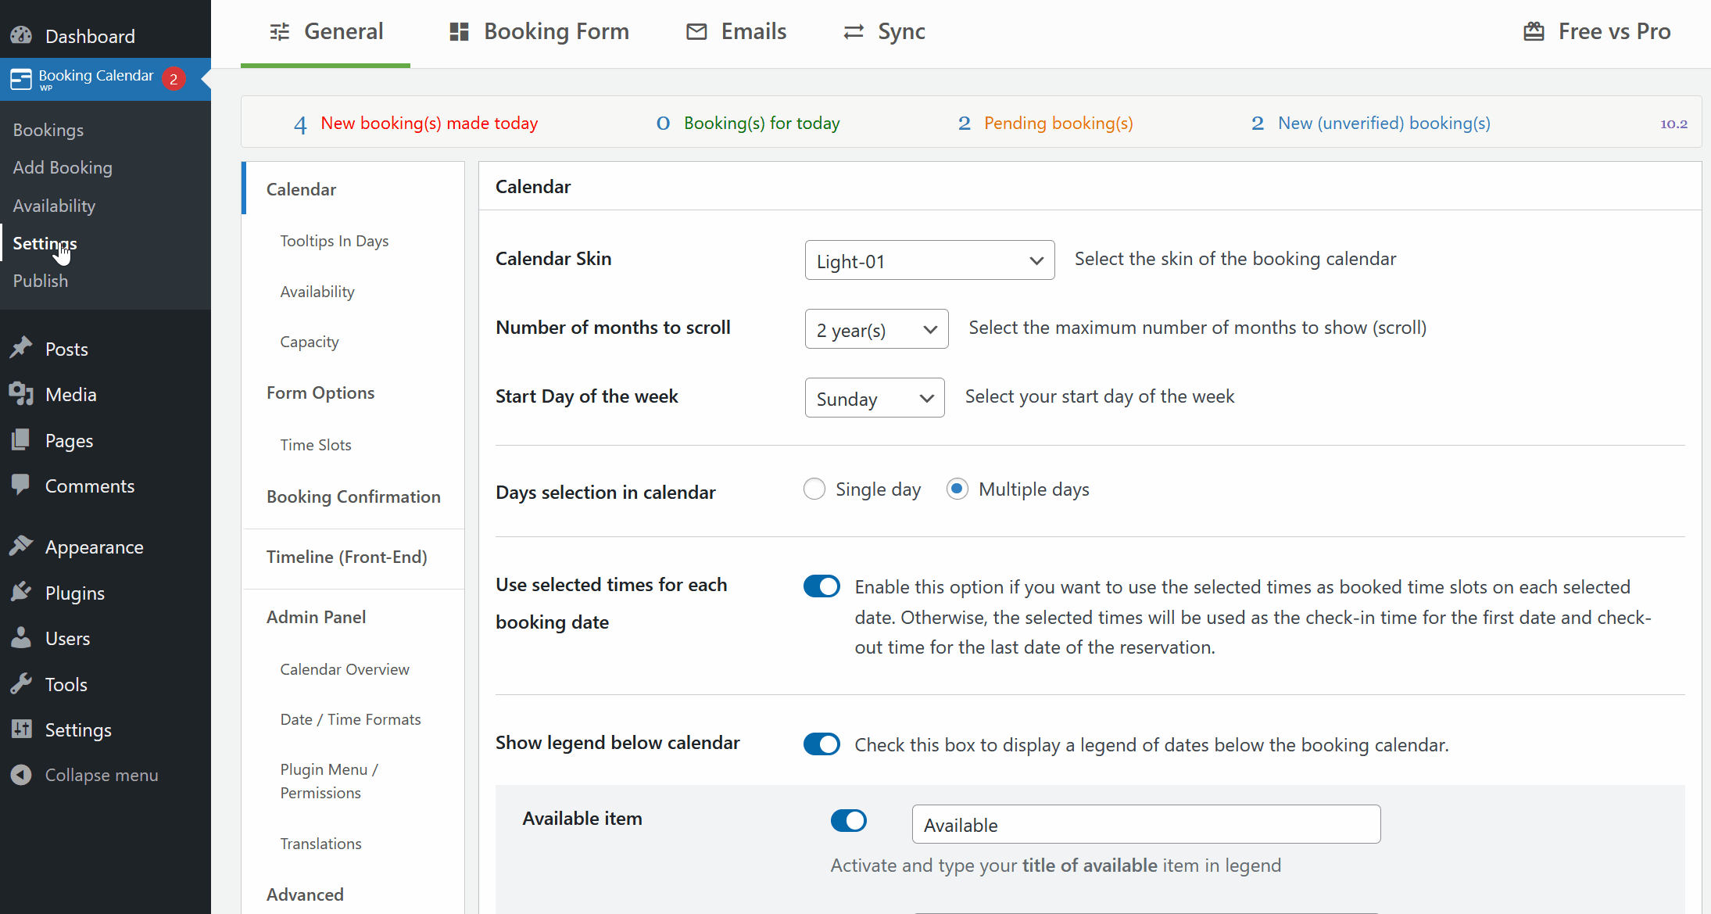Click the red notification badge showing 2
This screenshot has height=914, width=1711.
click(174, 79)
